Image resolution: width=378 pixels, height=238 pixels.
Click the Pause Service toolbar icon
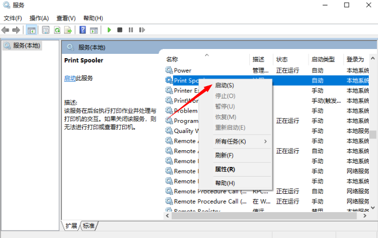click(131, 30)
